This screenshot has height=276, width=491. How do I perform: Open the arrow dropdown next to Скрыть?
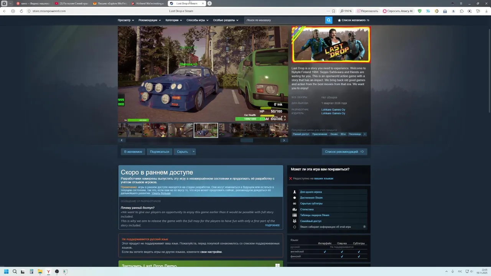[193, 152]
